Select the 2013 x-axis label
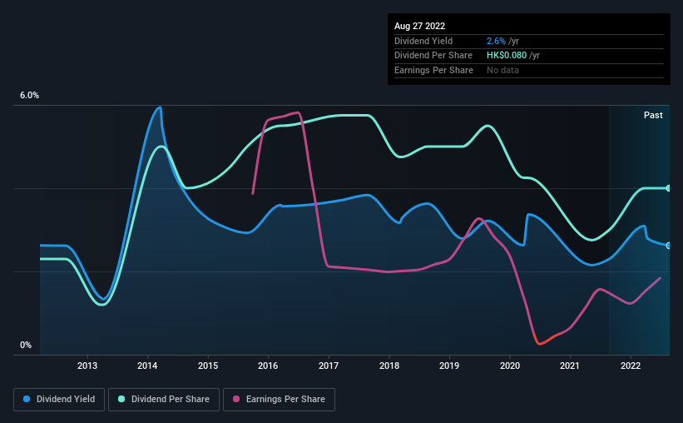 (x=87, y=366)
